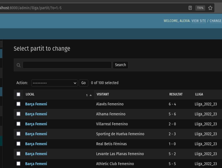Click the Search button
The image size is (222, 168).
click(120, 65)
